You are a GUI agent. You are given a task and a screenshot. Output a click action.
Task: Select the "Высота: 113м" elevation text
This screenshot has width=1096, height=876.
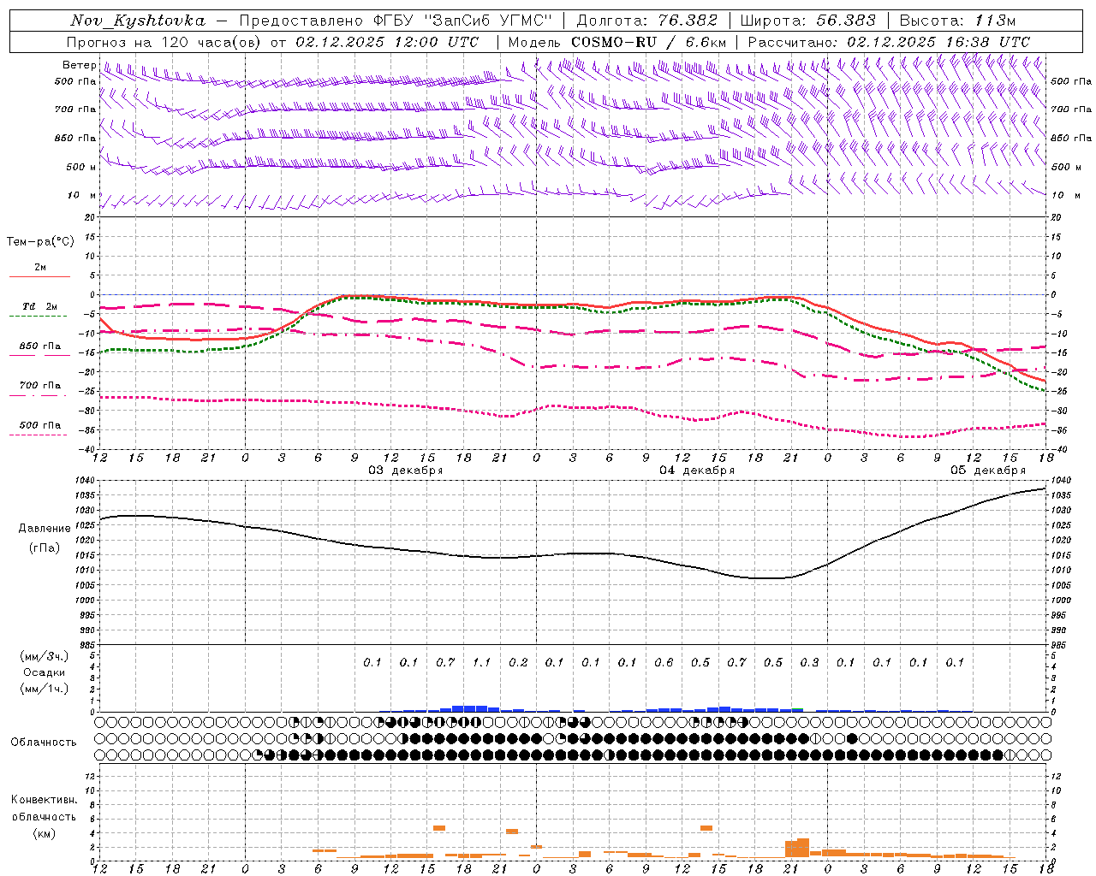(x=957, y=21)
